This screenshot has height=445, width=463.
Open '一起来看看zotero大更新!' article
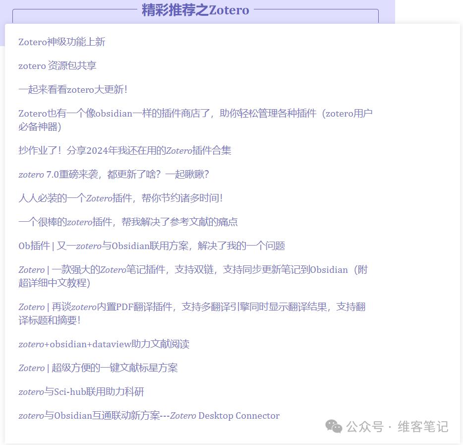point(73,89)
